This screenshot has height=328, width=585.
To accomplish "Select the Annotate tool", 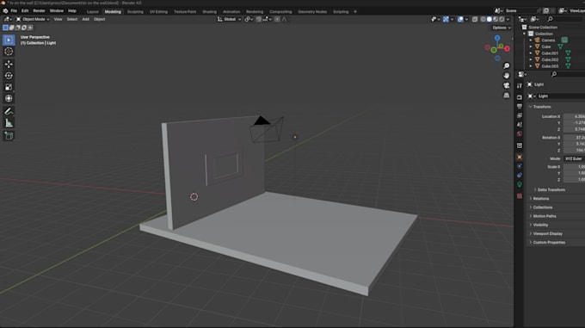I will click(x=9, y=111).
